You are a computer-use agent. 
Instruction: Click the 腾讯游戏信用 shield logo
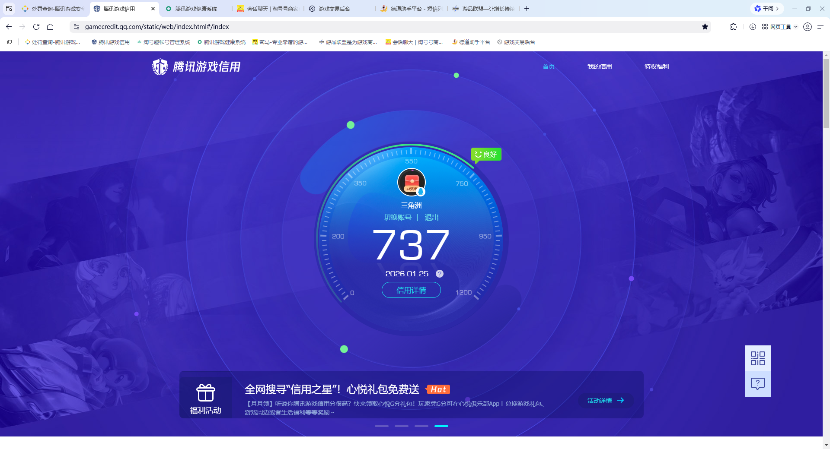click(x=160, y=66)
